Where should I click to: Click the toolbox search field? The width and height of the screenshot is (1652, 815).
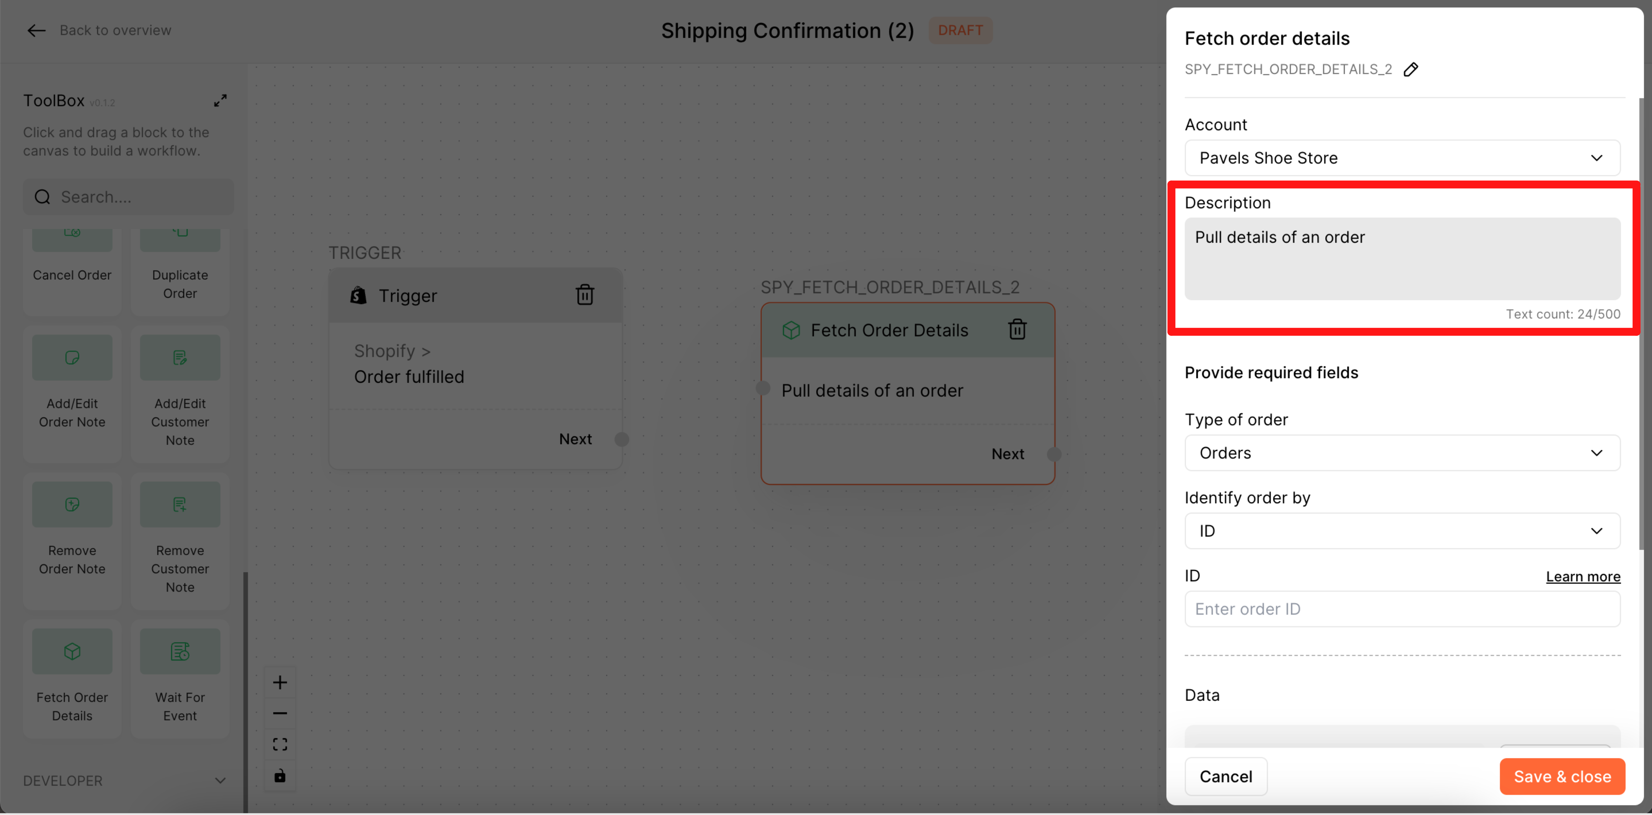pyautogui.click(x=128, y=197)
